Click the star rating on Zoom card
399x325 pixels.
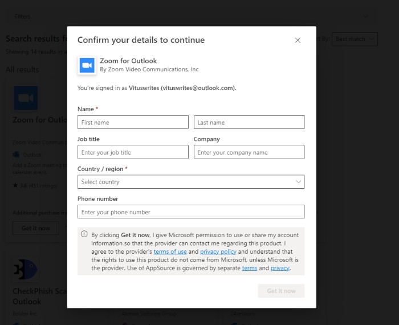click(35, 185)
